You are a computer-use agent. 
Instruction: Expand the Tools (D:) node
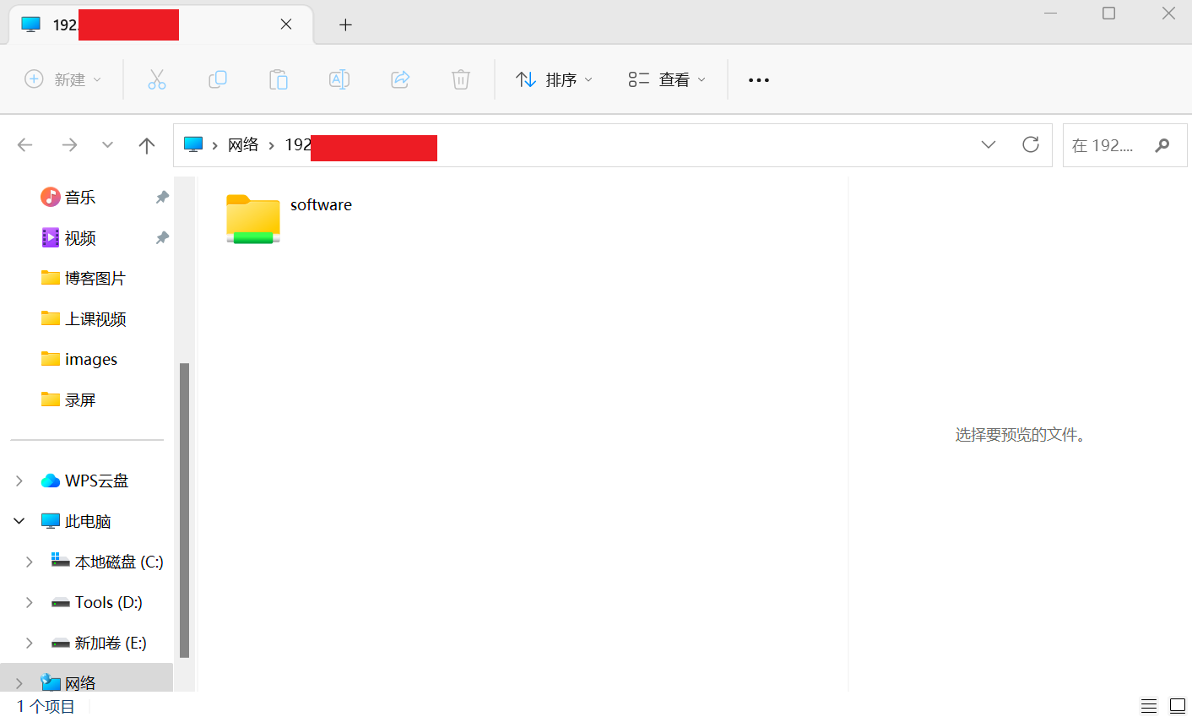[29, 602]
